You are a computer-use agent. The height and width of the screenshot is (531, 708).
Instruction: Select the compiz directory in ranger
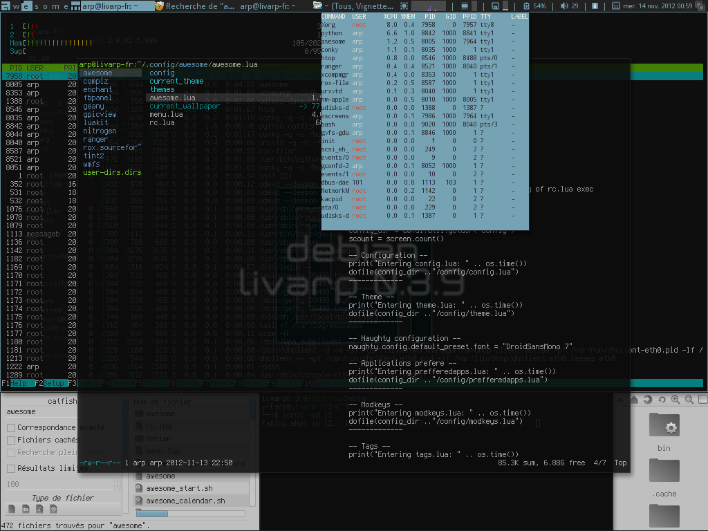click(x=95, y=82)
